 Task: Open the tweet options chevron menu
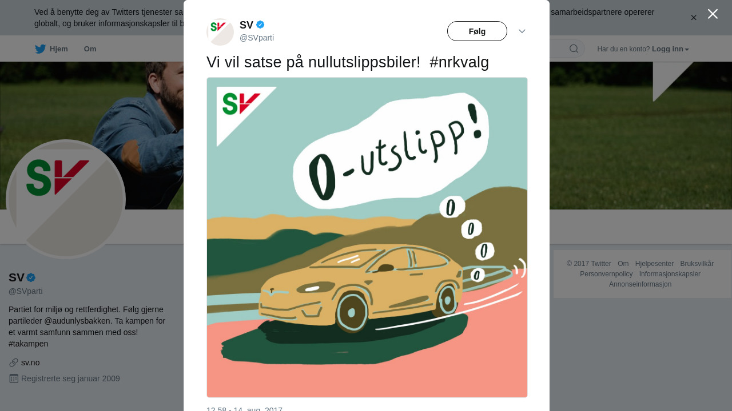[522, 31]
